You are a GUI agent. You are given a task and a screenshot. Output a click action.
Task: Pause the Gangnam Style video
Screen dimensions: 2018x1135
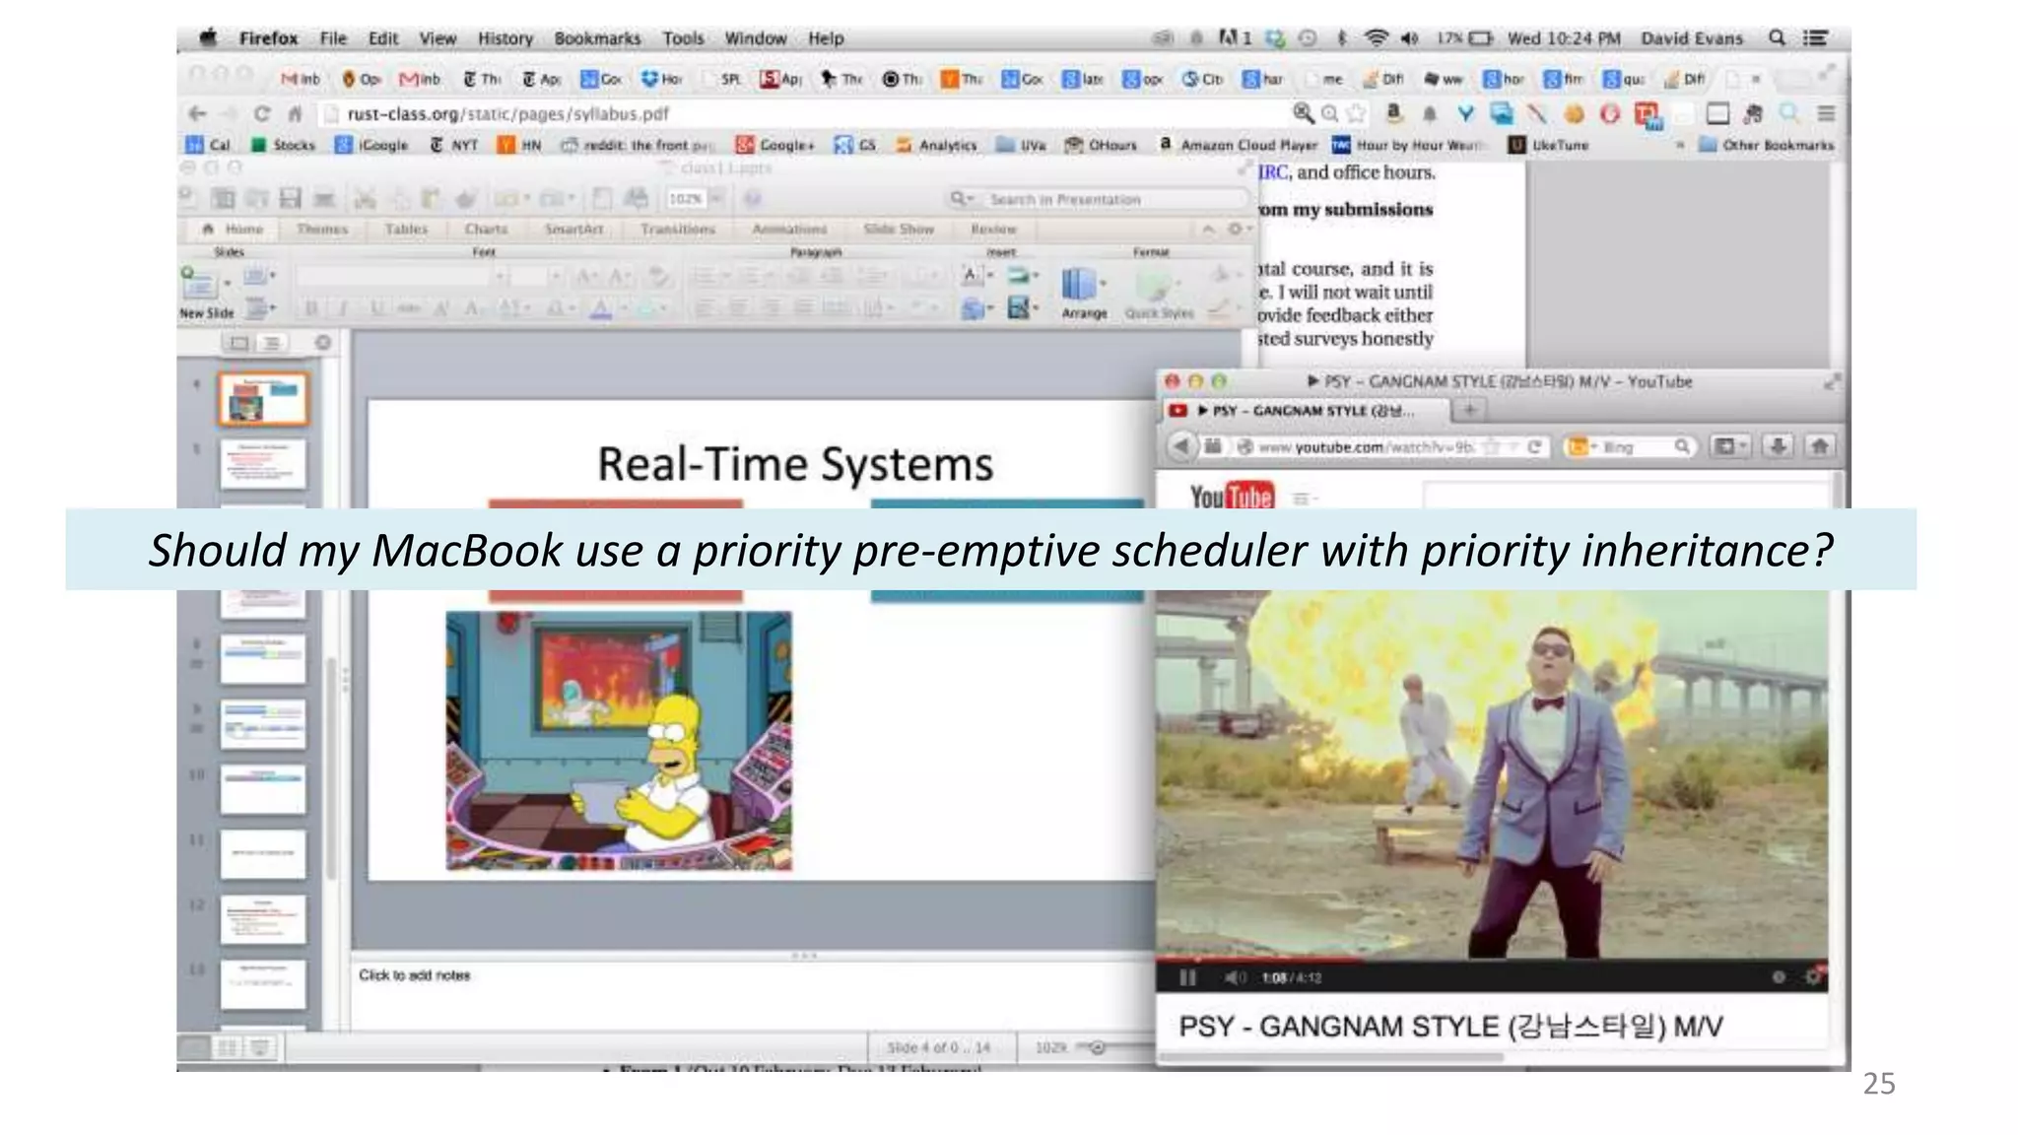pos(1187,977)
